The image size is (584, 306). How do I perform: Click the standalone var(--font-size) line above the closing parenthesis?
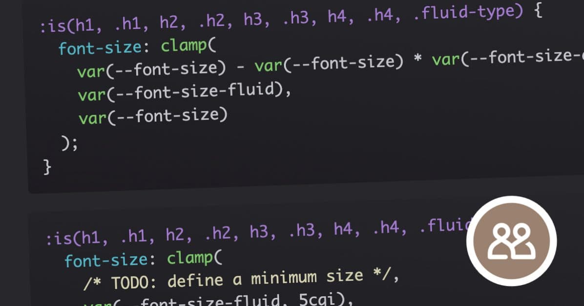pyautogui.click(x=153, y=117)
